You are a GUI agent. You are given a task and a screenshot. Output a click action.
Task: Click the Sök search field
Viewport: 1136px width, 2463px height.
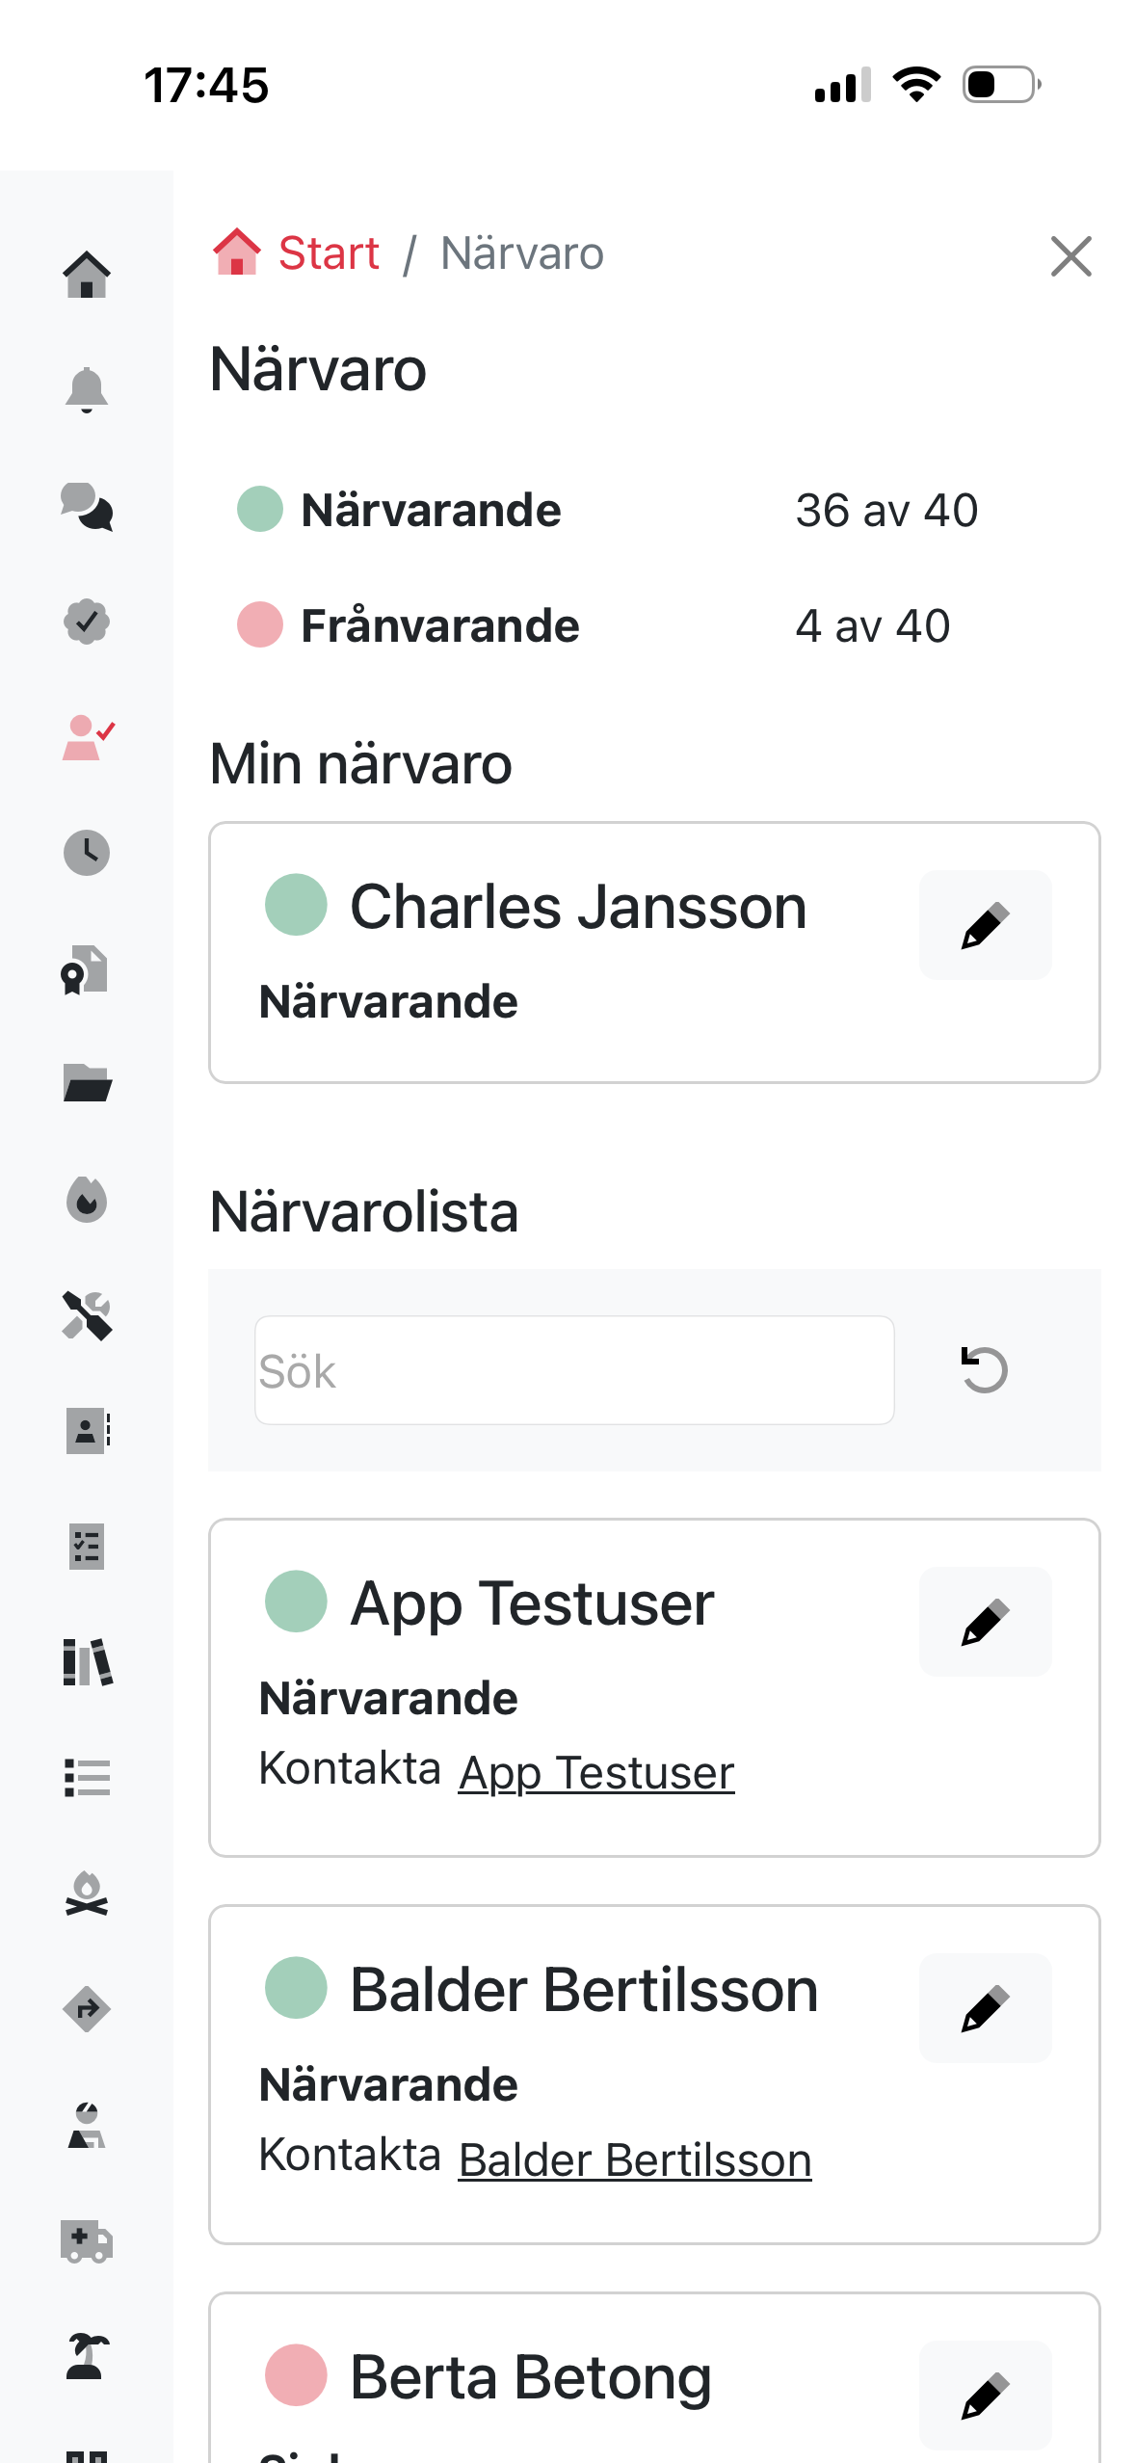click(x=574, y=1370)
